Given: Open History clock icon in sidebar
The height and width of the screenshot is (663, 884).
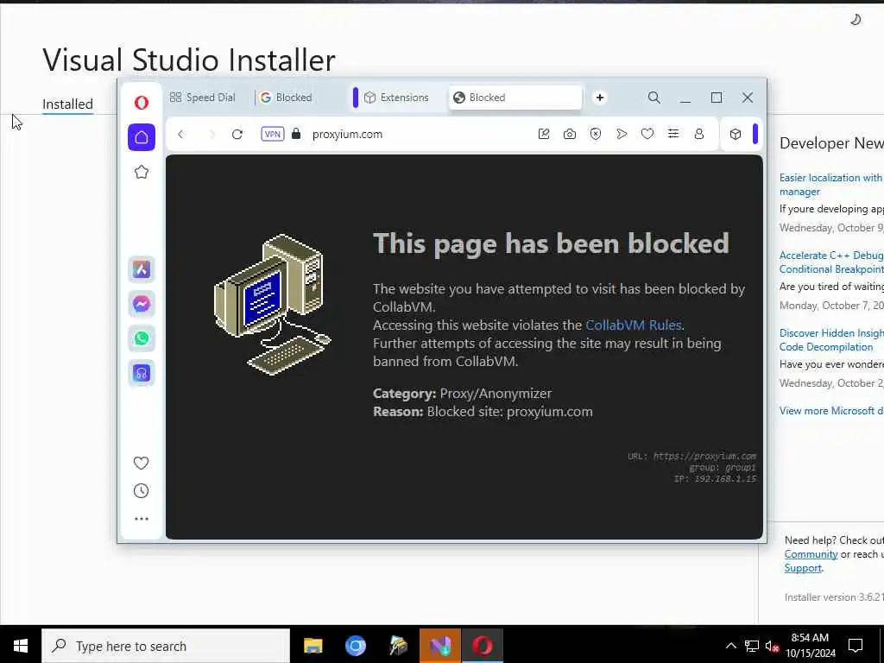Looking at the screenshot, I should [x=141, y=491].
